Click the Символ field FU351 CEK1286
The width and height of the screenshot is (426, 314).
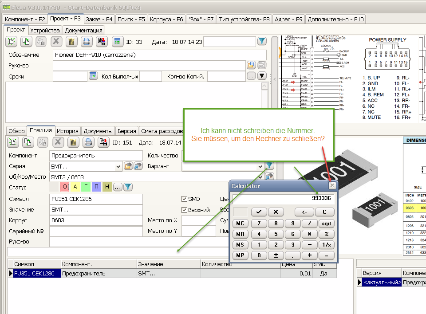[96, 199]
